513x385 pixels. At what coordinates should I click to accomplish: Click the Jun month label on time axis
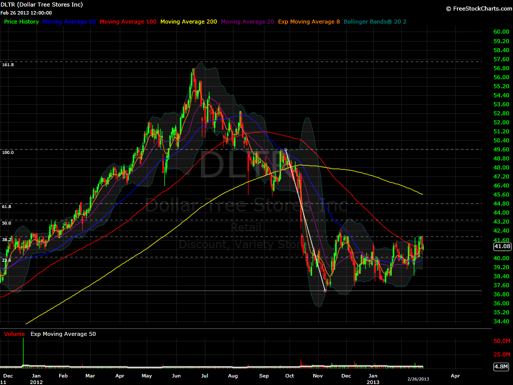click(176, 376)
